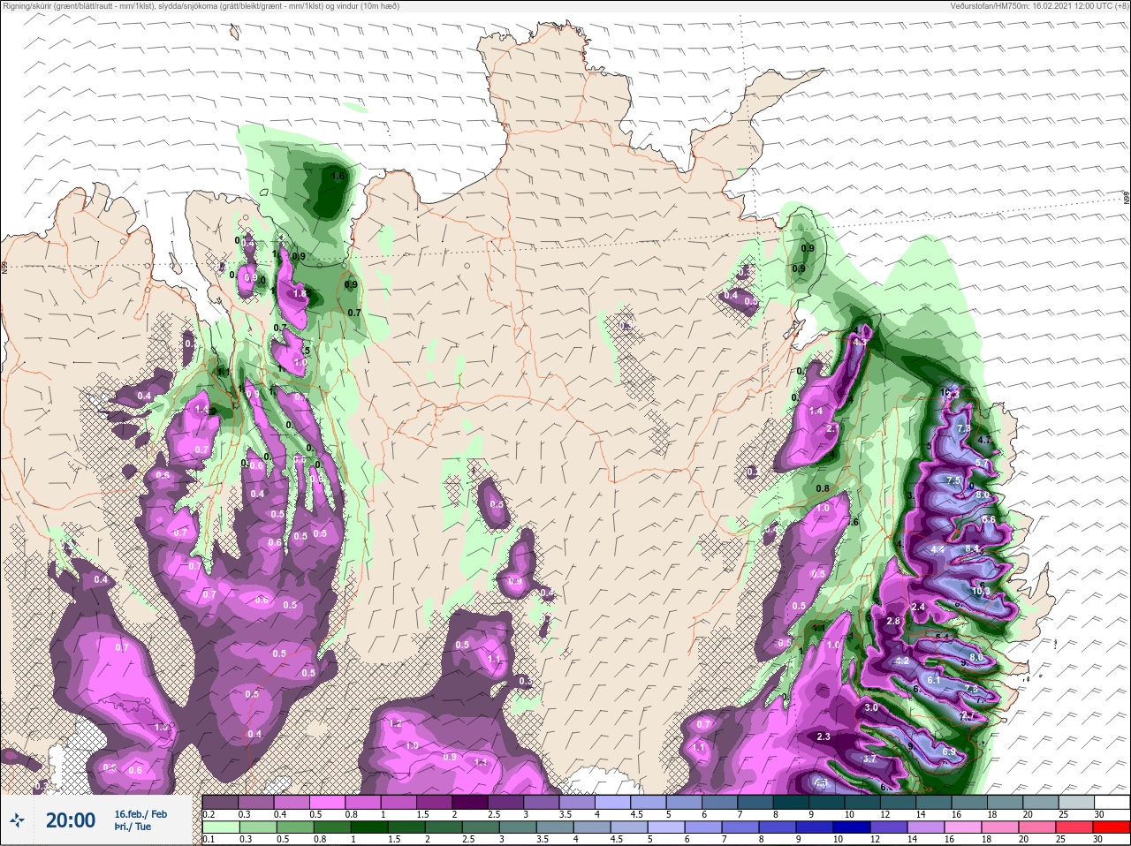This screenshot has height=846, width=1131.
Task: Click the weekday text 'Þri./ Tue'
Action: (x=133, y=827)
